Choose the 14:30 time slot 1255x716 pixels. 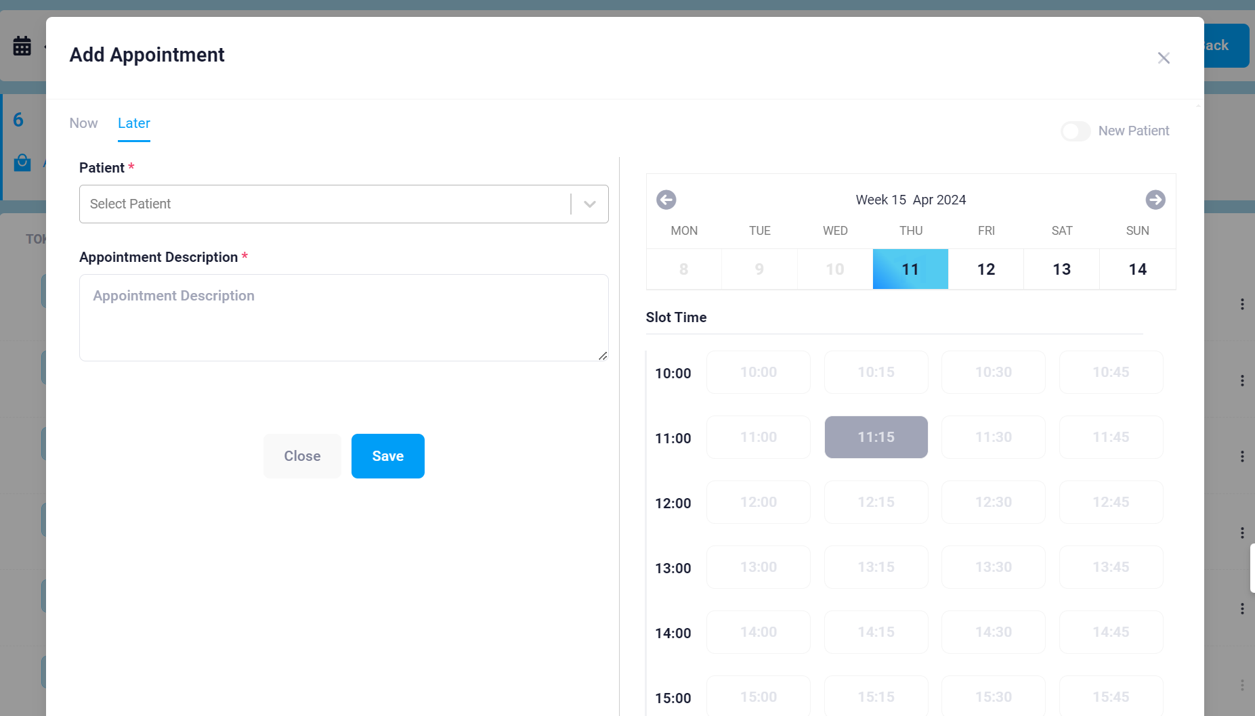994,632
